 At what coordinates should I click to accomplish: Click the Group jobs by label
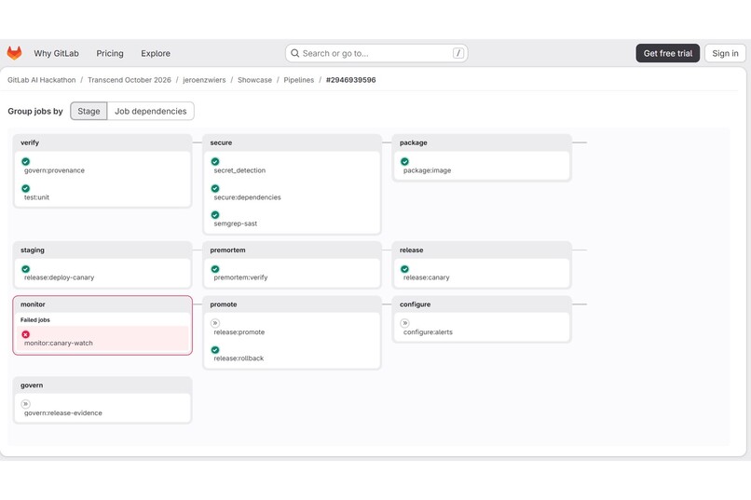click(x=35, y=111)
